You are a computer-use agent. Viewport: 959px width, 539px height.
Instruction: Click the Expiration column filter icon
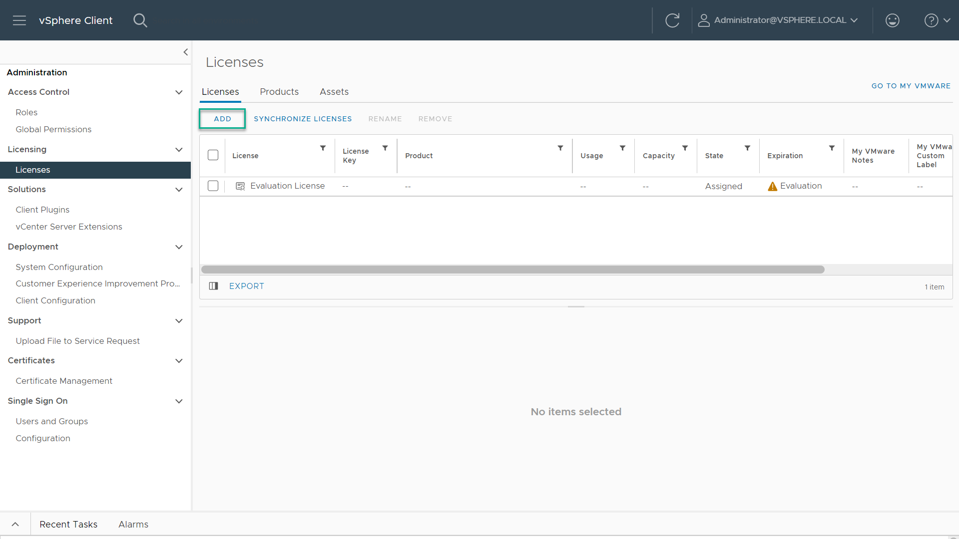831,147
